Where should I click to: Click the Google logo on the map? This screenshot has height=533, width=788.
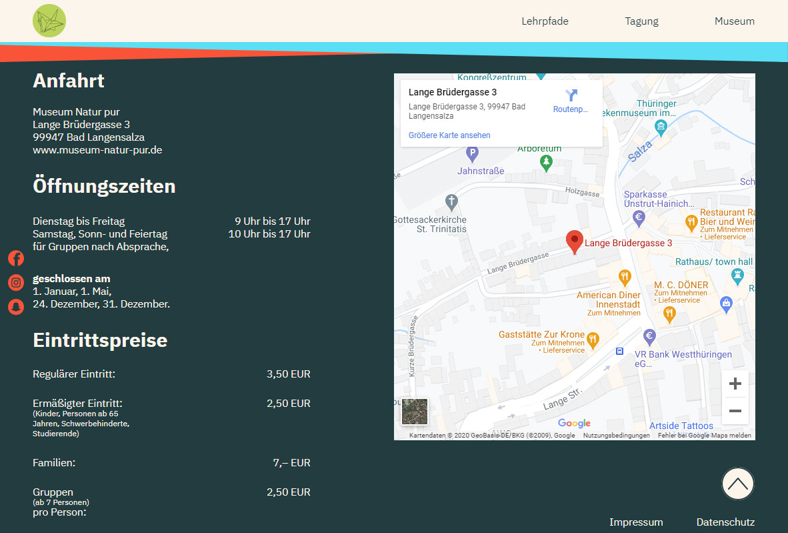point(575,424)
